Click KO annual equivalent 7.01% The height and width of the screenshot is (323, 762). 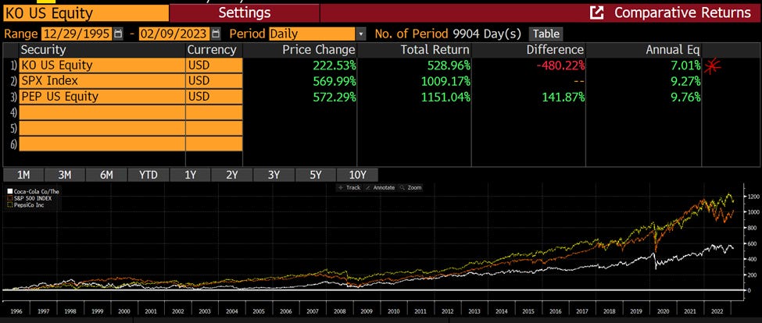[x=684, y=66]
